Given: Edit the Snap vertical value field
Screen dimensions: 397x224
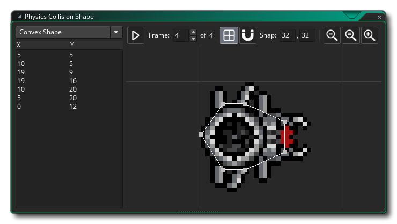Looking at the screenshot, I should coord(307,35).
